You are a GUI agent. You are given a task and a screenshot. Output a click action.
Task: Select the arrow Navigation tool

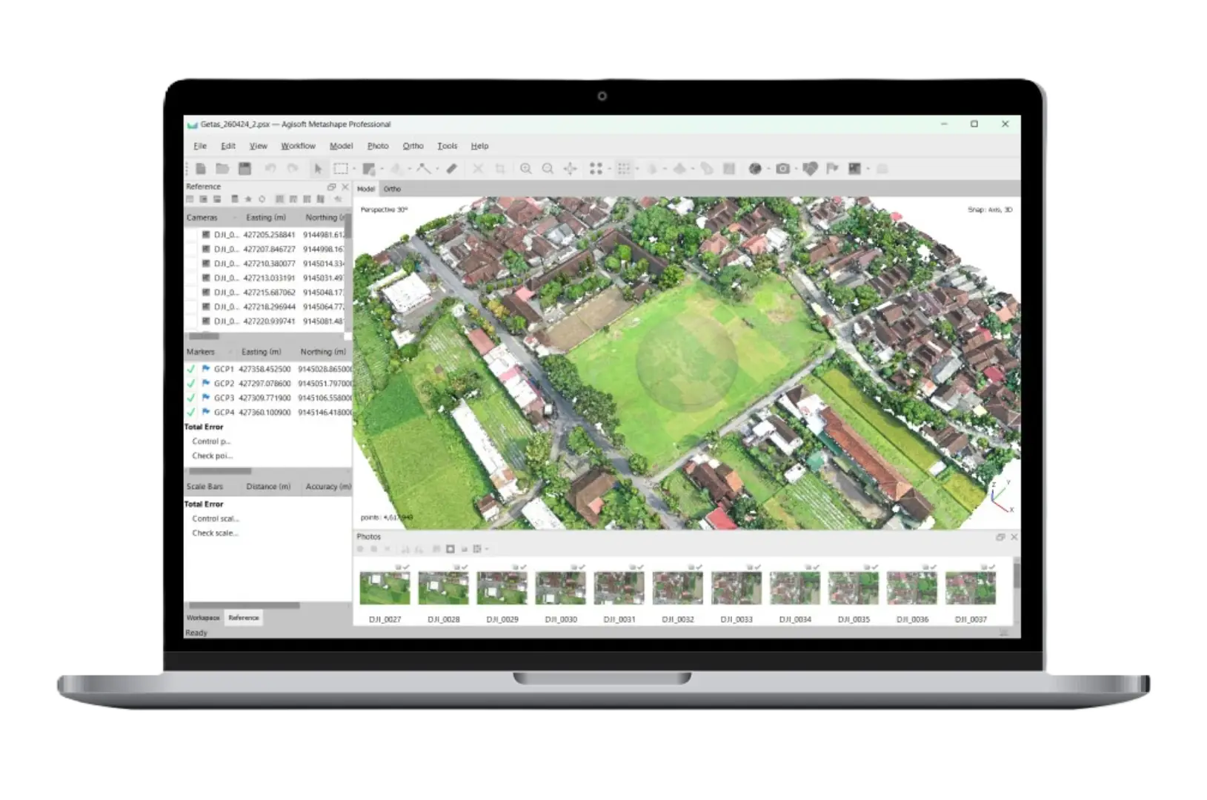[x=318, y=169]
